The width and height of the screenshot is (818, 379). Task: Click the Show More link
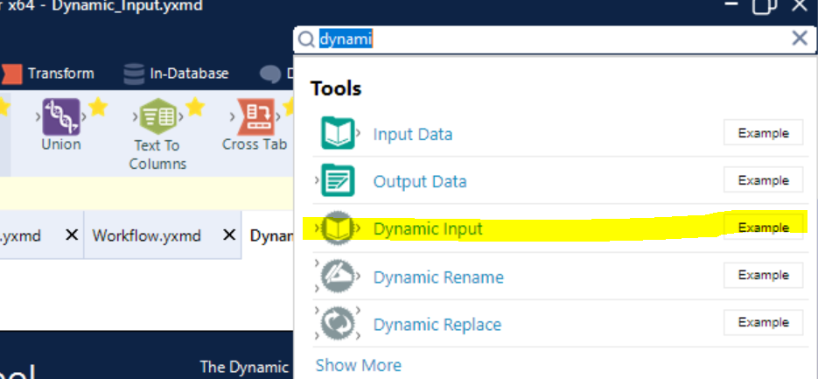pyautogui.click(x=359, y=365)
